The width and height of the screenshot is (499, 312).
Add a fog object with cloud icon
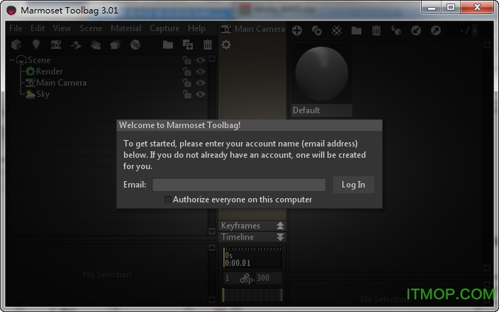(x=96, y=45)
